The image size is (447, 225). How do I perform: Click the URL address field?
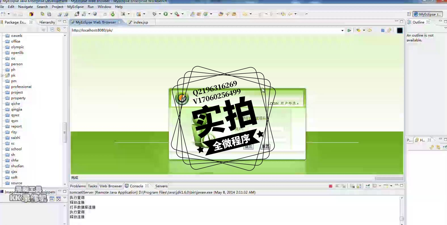click(x=206, y=30)
